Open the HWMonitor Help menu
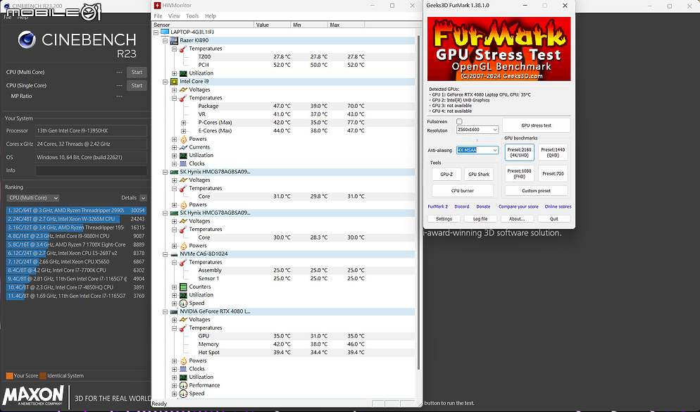The width and height of the screenshot is (700, 412). (x=211, y=16)
